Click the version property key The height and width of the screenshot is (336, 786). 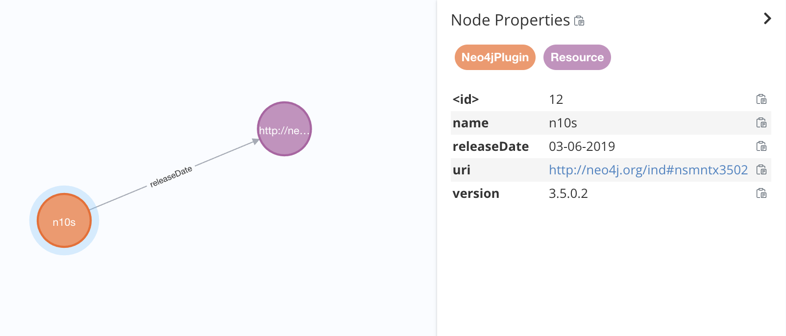click(x=476, y=193)
